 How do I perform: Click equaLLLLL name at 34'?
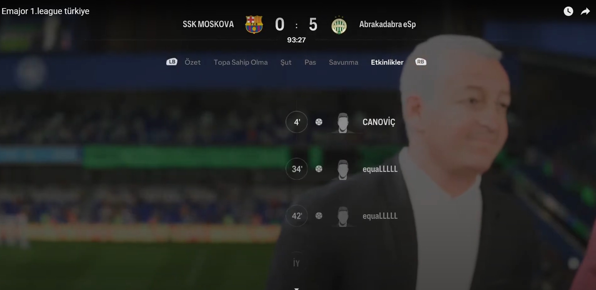click(380, 169)
